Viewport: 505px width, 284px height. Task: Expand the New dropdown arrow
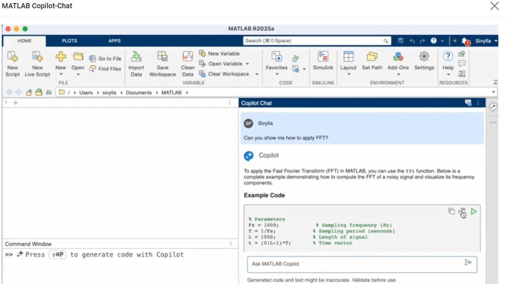click(x=61, y=74)
